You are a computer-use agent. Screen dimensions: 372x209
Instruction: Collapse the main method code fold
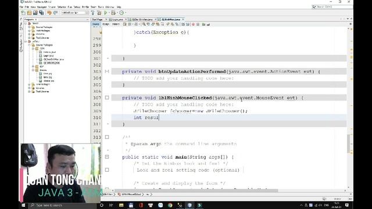click(107, 157)
